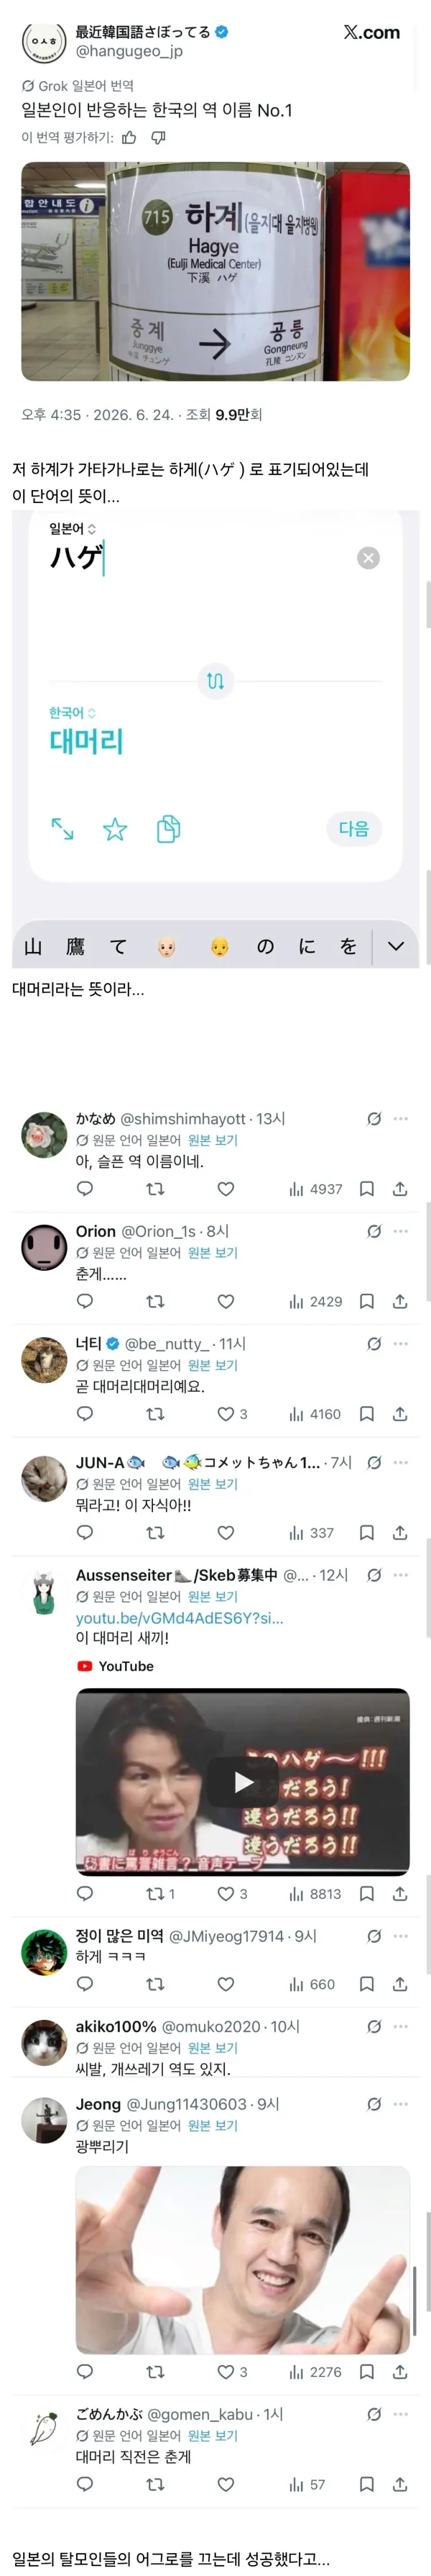Open more options on JUN-A reply

(401, 1462)
